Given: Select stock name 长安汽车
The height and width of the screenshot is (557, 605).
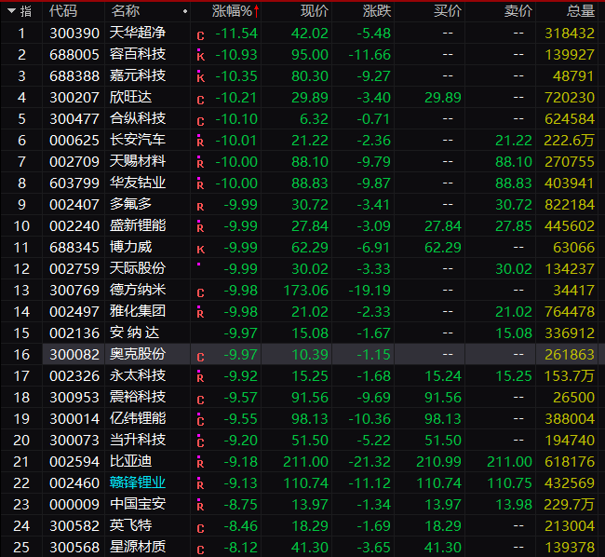Looking at the screenshot, I should pyautogui.click(x=138, y=140).
